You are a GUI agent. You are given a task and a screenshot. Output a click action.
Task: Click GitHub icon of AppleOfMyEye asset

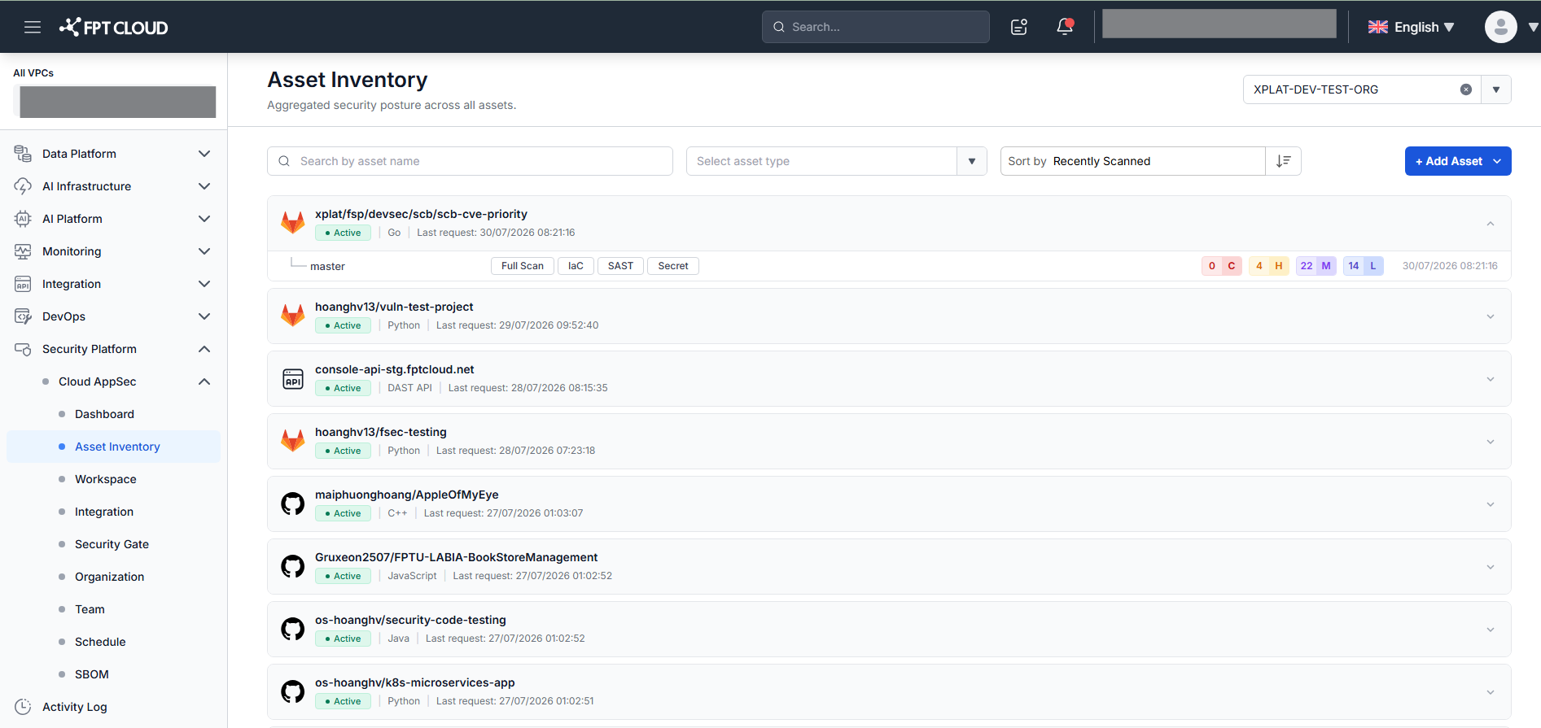pyautogui.click(x=293, y=503)
